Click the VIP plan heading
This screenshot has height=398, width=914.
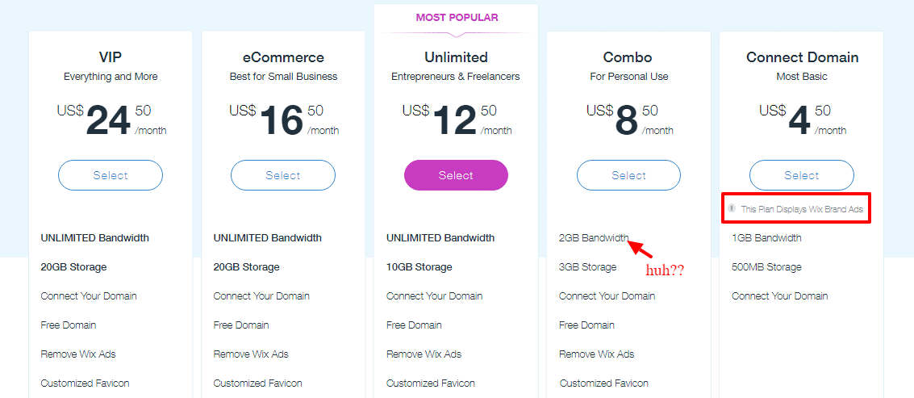tap(111, 57)
